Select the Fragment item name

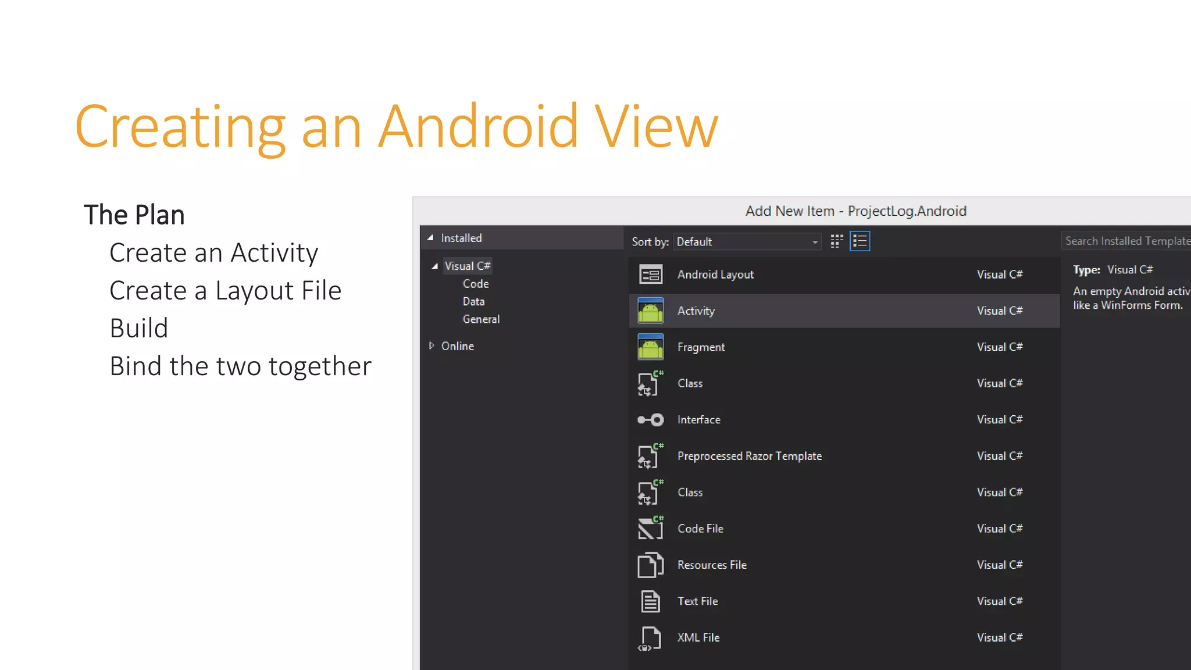click(701, 347)
